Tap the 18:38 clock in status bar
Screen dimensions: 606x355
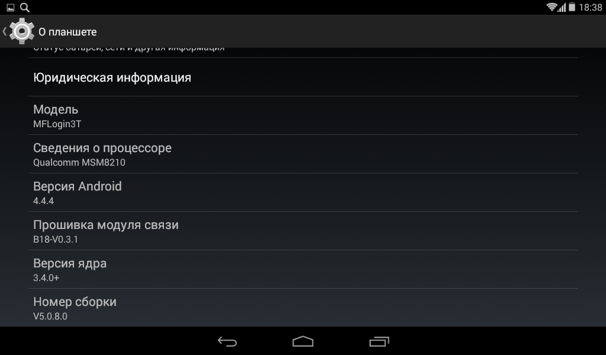(591, 7)
